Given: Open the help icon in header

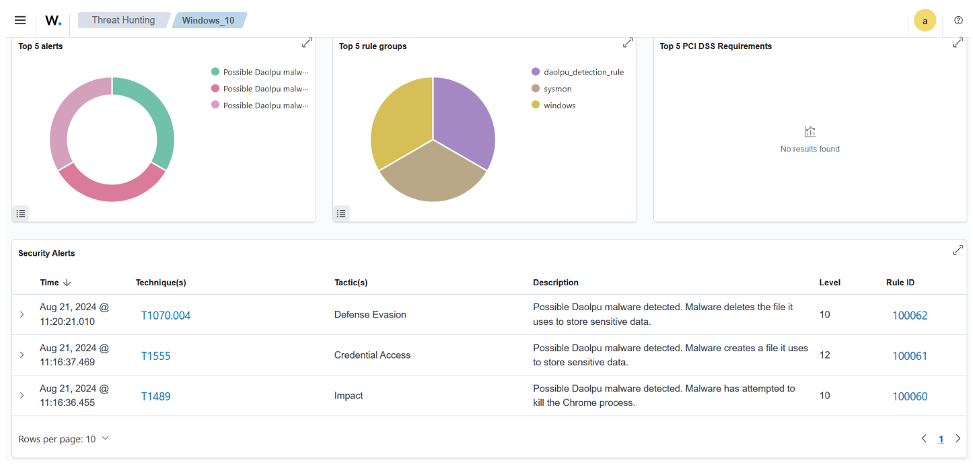Looking at the screenshot, I should click(x=959, y=20).
